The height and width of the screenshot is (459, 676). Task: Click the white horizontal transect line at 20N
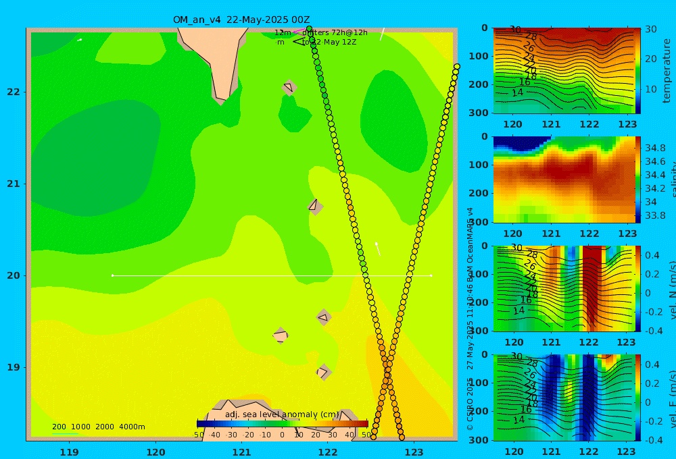[272, 275]
